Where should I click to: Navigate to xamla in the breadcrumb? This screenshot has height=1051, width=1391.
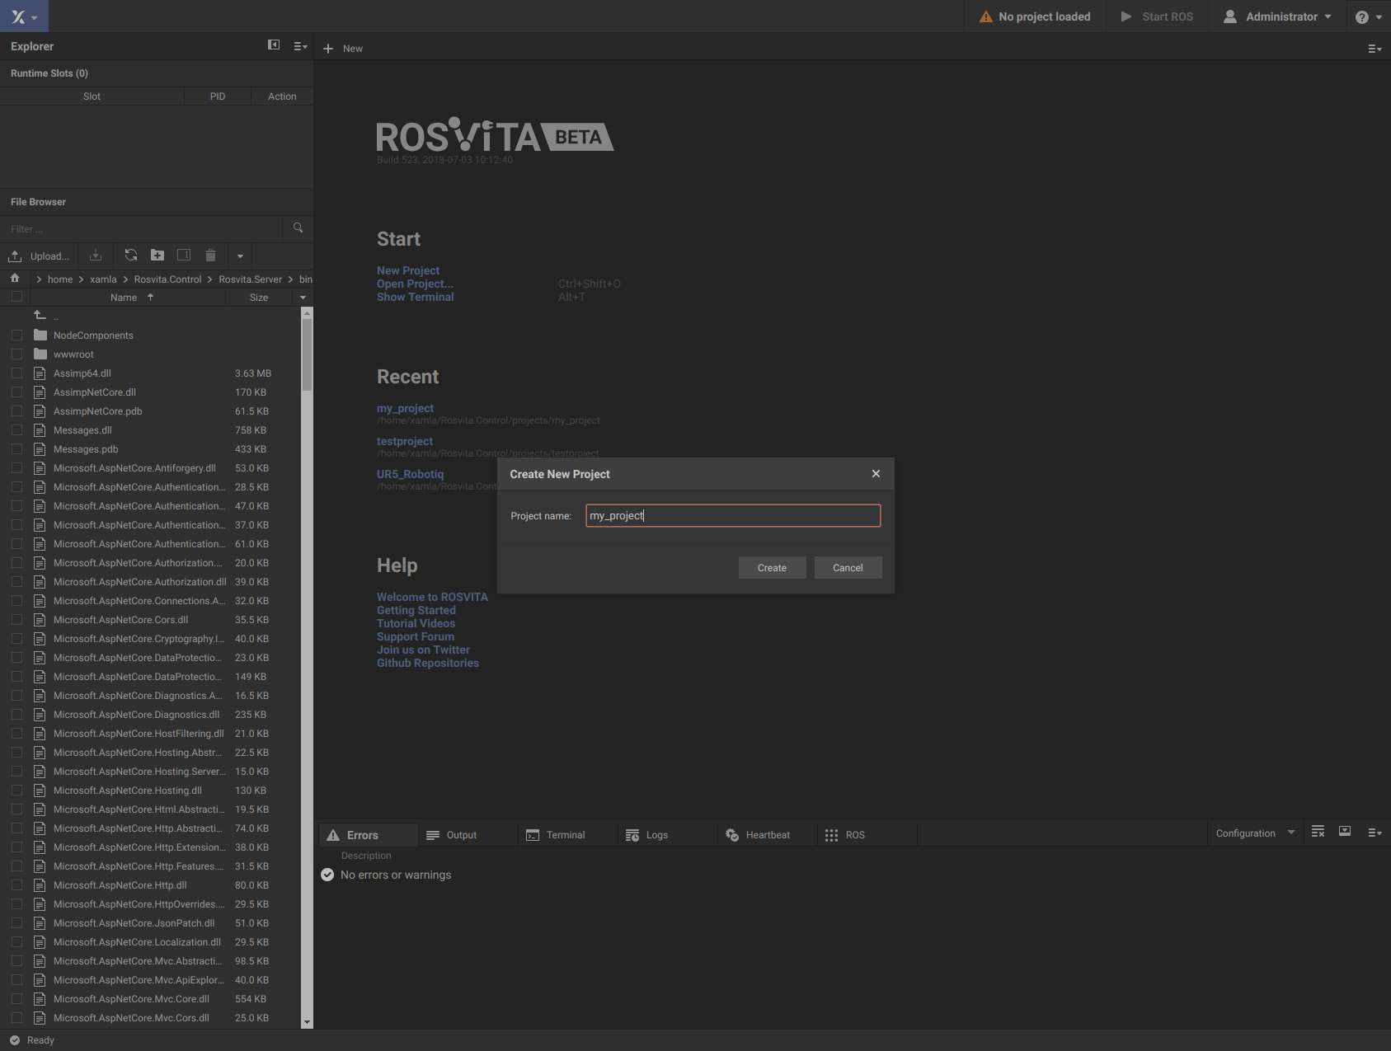click(103, 279)
